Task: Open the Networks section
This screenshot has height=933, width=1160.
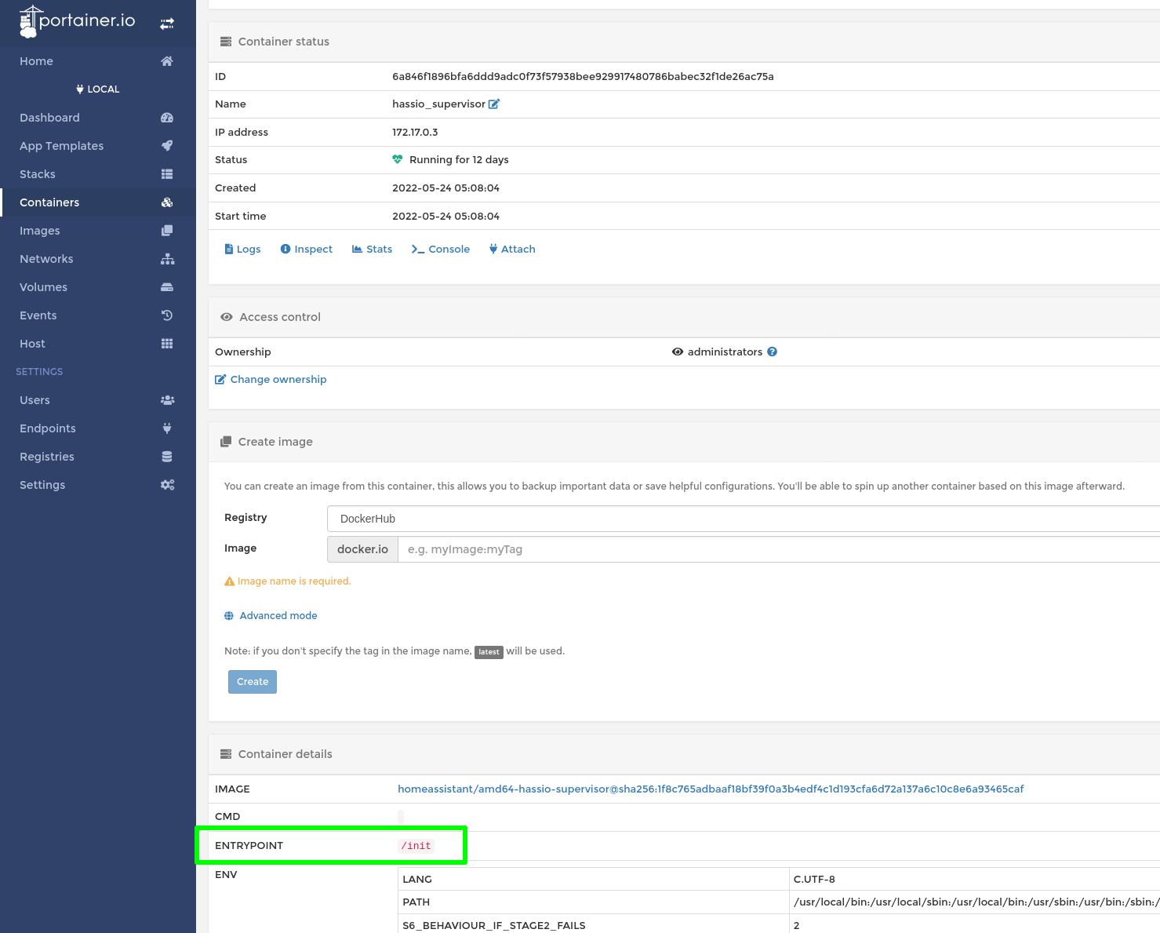Action: tap(46, 258)
